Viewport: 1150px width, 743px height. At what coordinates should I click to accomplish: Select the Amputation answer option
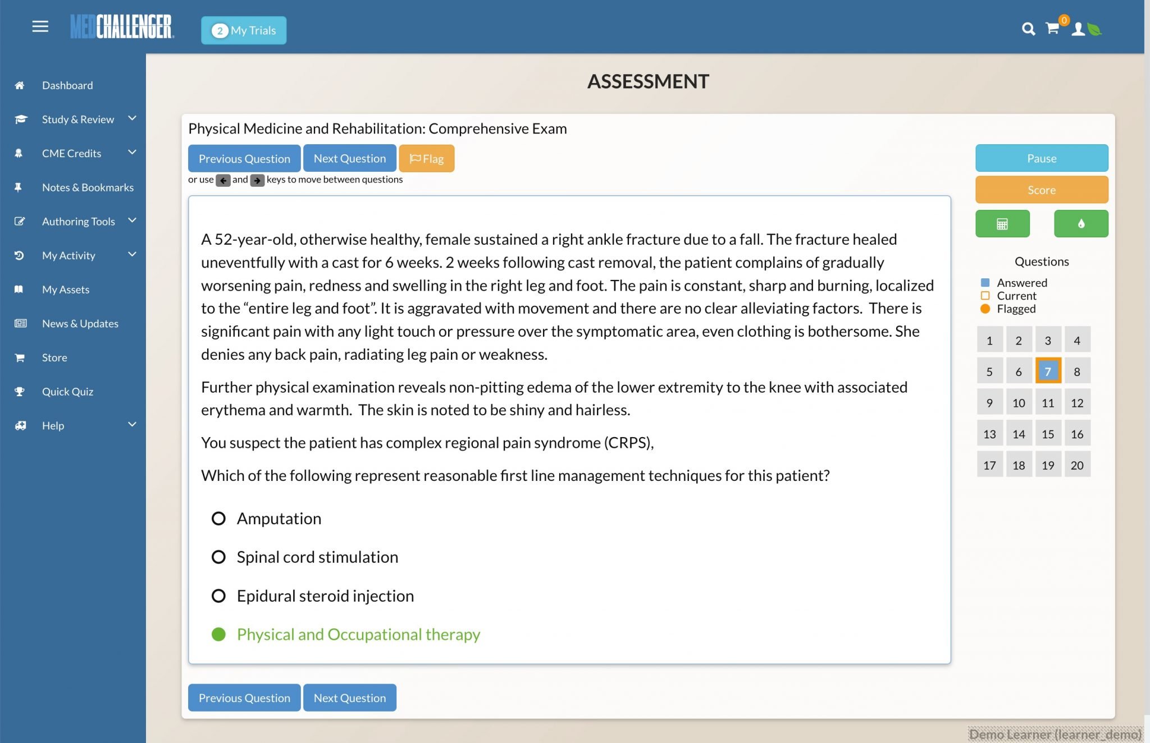[x=218, y=519]
